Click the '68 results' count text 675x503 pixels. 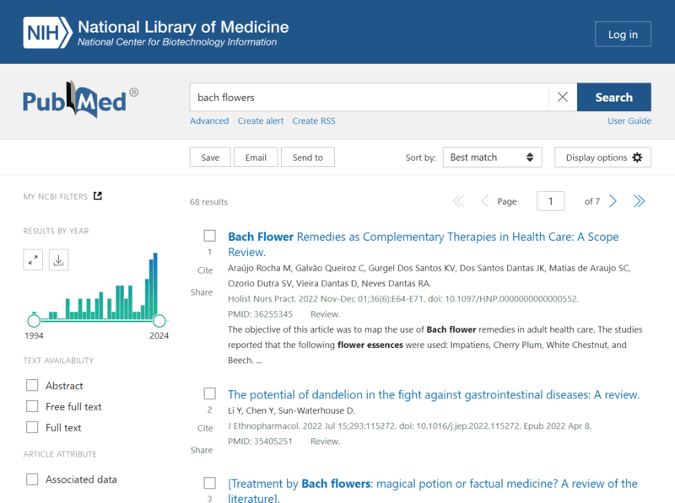tap(208, 201)
